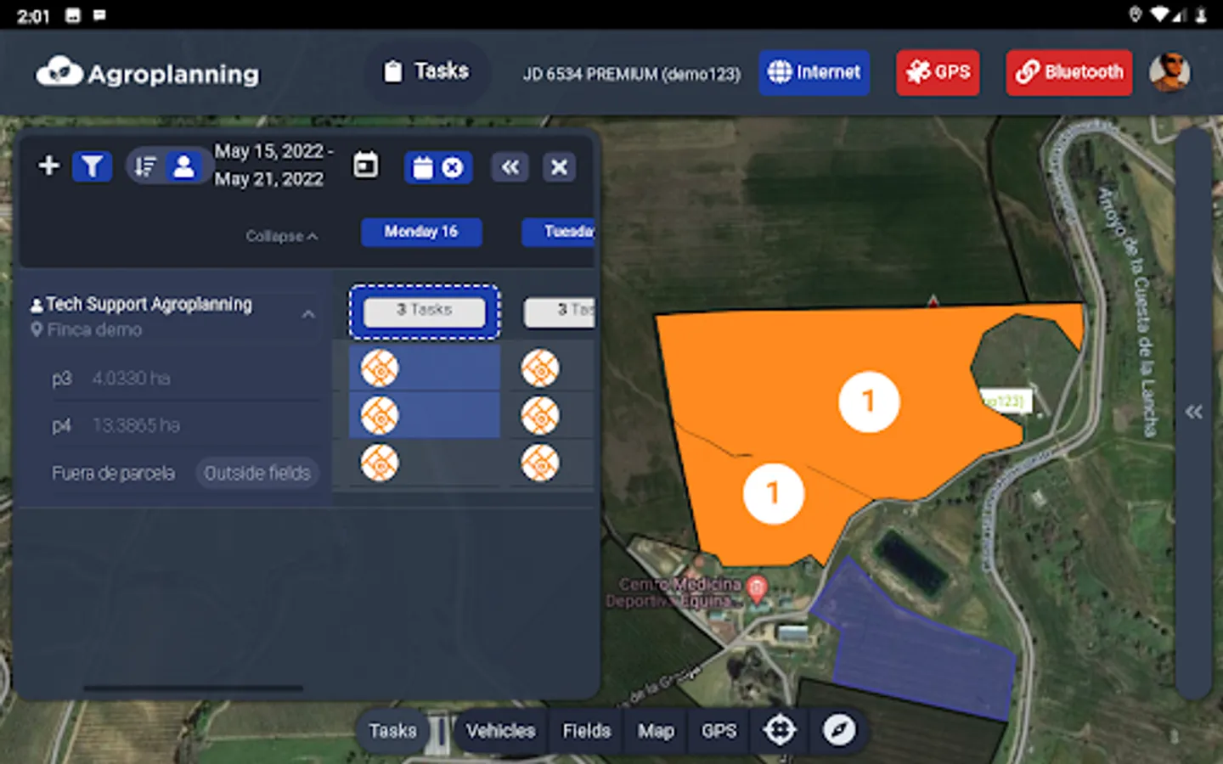The width and height of the screenshot is (1223, 764).
Task: Open Monday's 3 Tasks summary
Action: pyautogui.click(x=425, y=312)
